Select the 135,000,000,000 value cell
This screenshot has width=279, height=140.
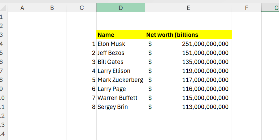[x=188, y=62]
